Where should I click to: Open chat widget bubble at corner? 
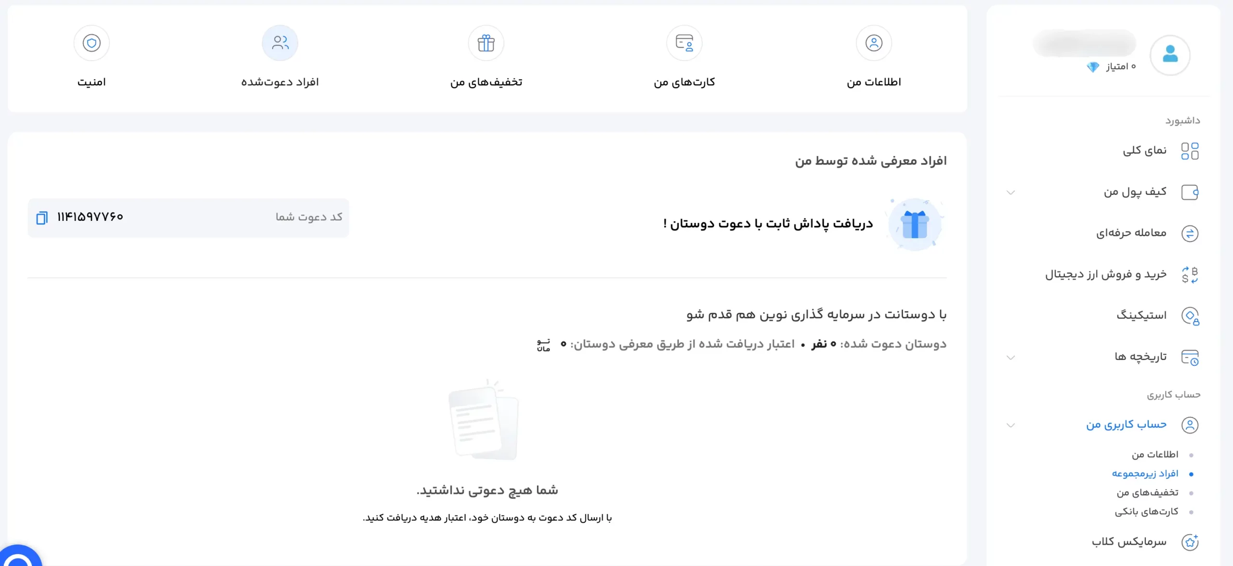[18, 558]
